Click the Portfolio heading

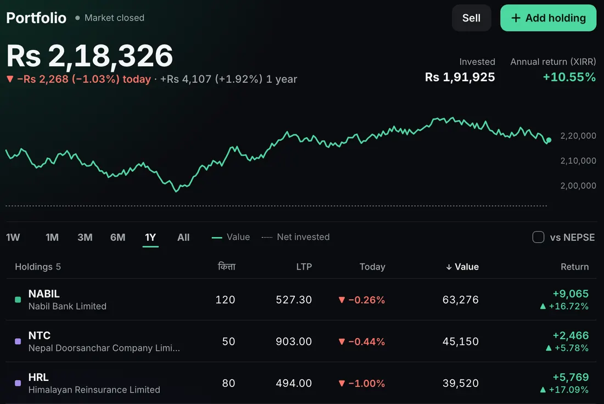[x=36, y=18]
